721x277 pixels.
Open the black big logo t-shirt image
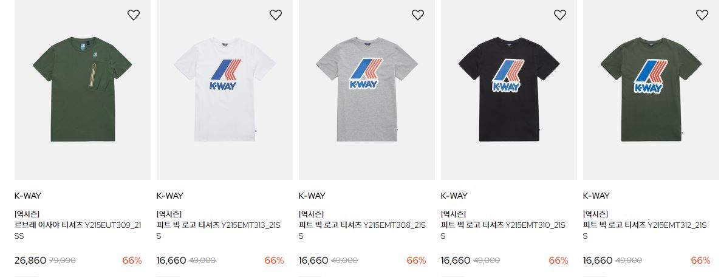pyautogui.click(x=508, y=90)
